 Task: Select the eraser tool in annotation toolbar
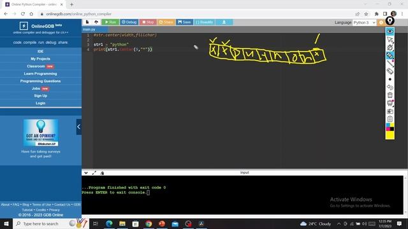pos(390,71)
